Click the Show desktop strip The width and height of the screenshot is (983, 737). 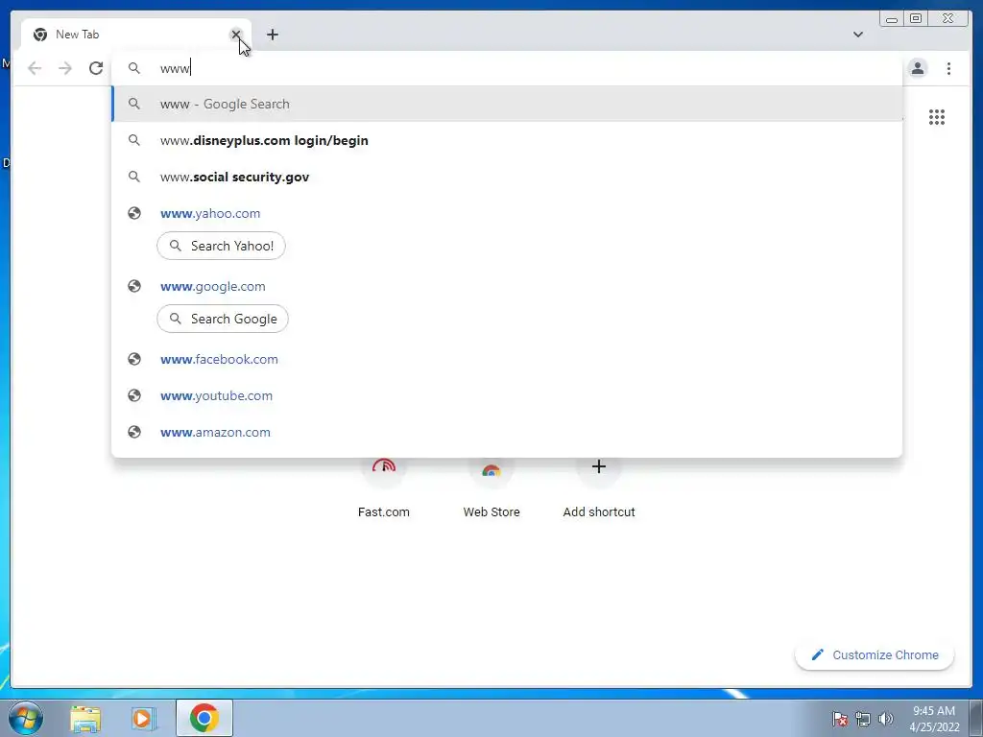click(x=976, y=718)
